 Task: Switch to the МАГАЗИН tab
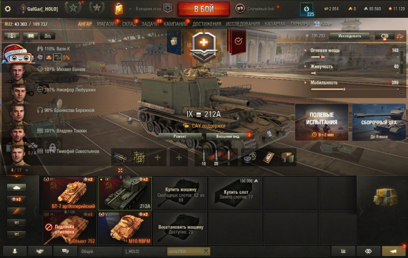(x=107, y=24)
